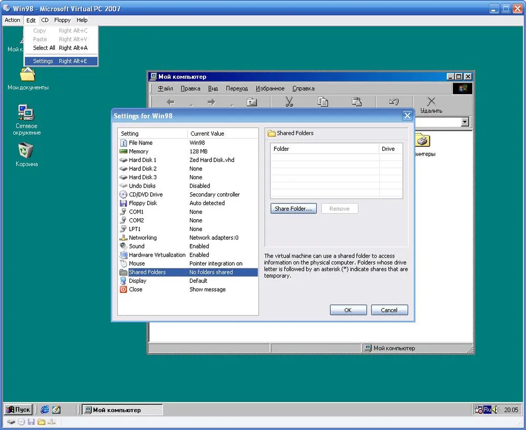The width and height of the screenshot is (526, 430).
Task: Open the address bar dropdown arrow
Action: pos(464,122)
